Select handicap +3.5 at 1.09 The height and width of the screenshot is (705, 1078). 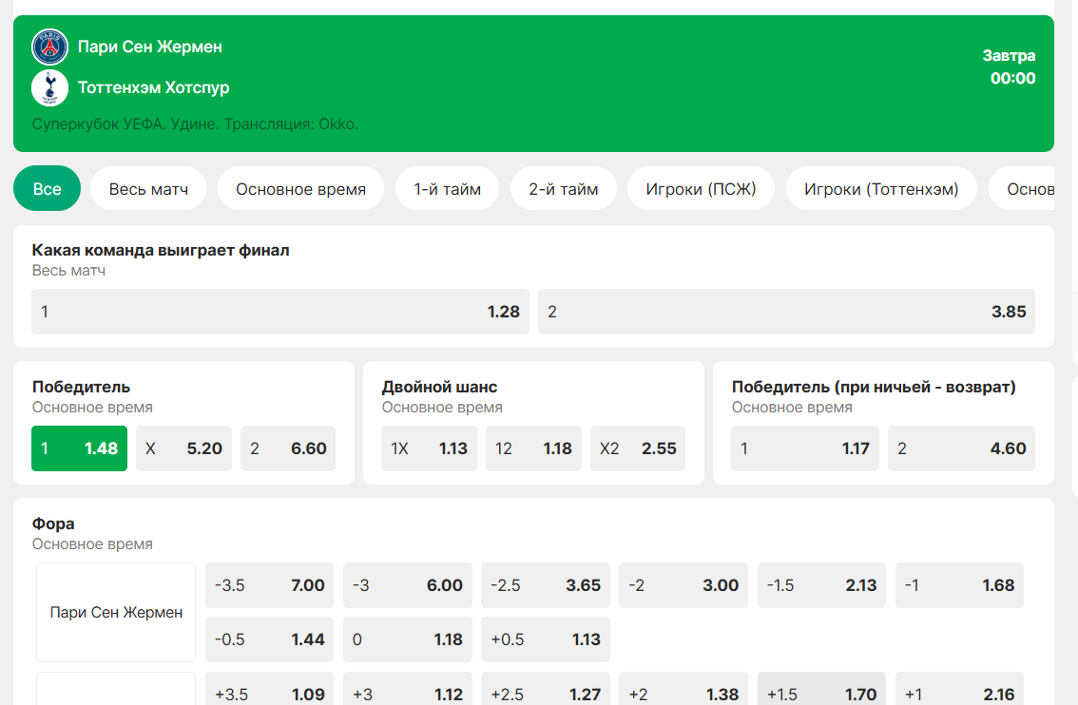click(270, 689)
